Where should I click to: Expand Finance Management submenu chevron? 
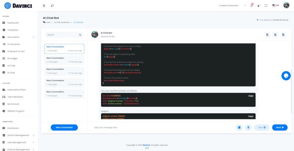pyautogui.click(x=33, y=150)
